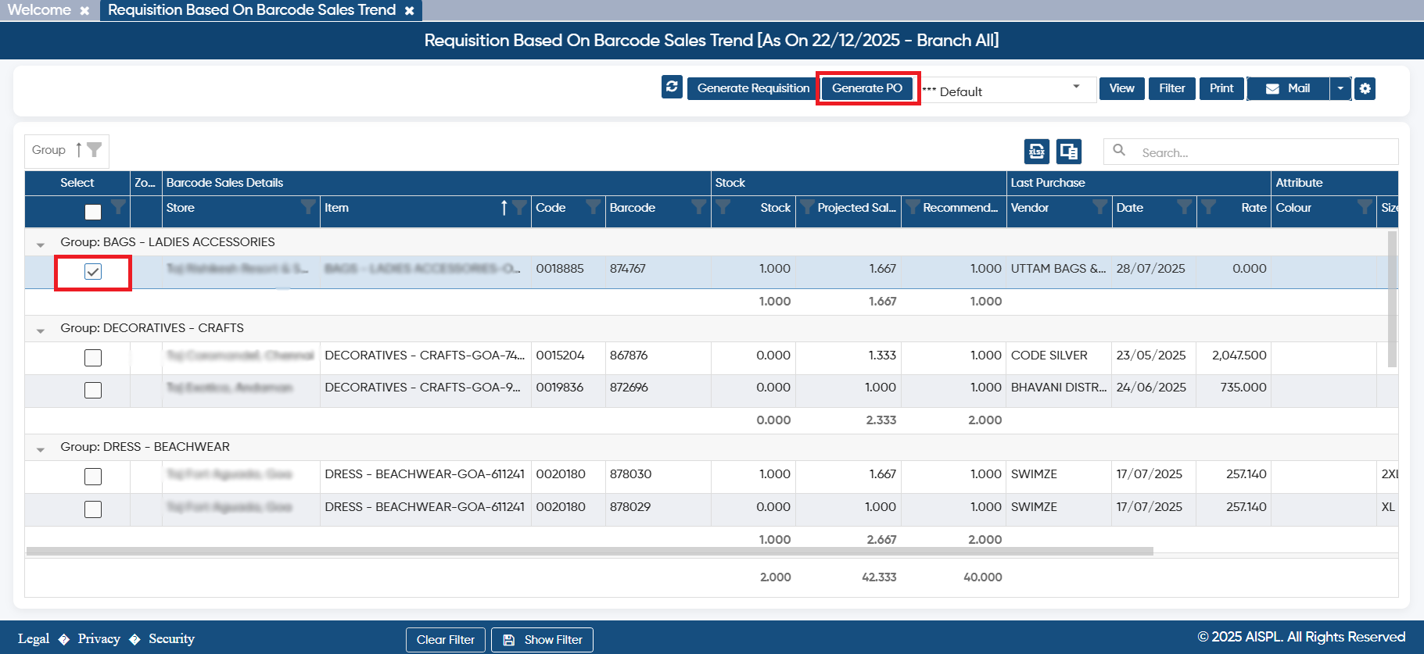Open filter funnel on Store column
The height and width of the screenshot is (654, 1424).
pos(309,207)
